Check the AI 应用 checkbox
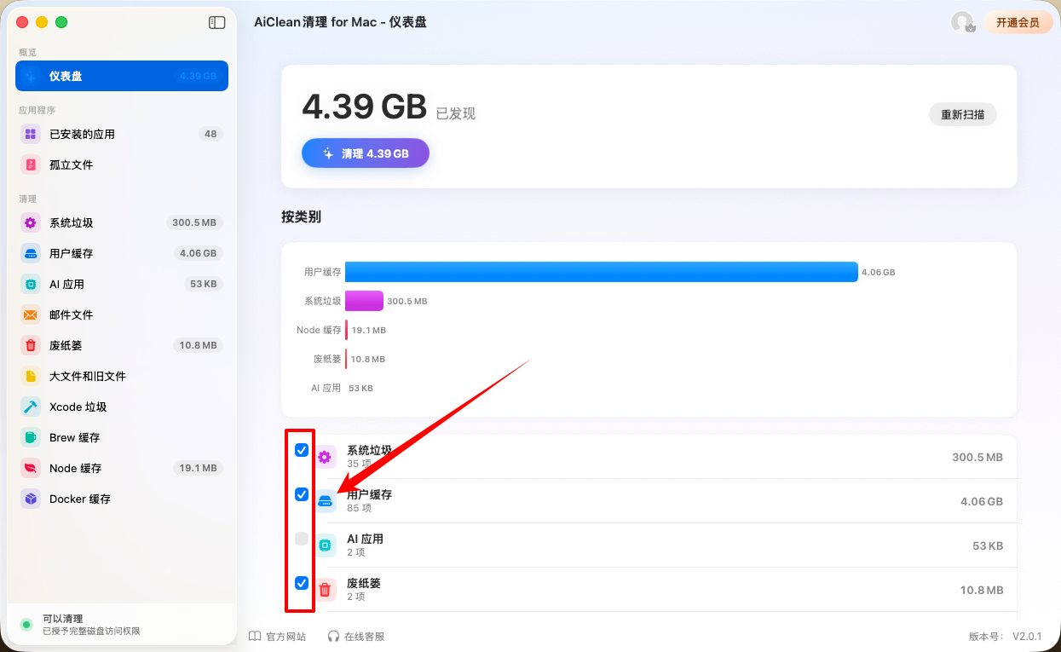Image resolution: width=1061 pixels, height=652 pixels. (302, 539)
